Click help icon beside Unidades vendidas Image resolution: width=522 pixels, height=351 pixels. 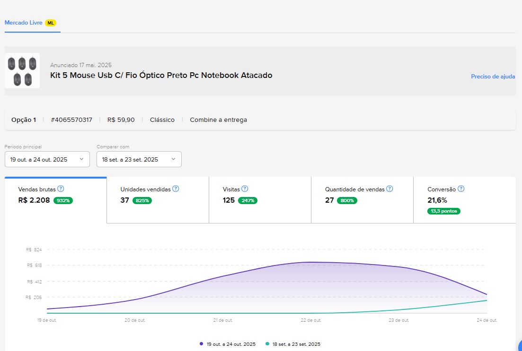(176, 189)
